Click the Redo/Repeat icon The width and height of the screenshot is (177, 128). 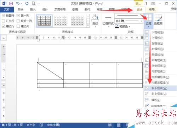pos(27,3)
